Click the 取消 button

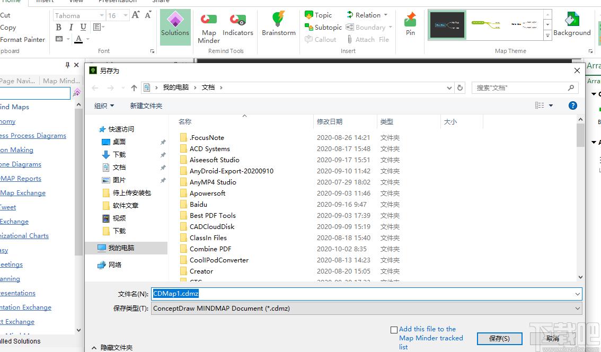(x=552, y=339)
